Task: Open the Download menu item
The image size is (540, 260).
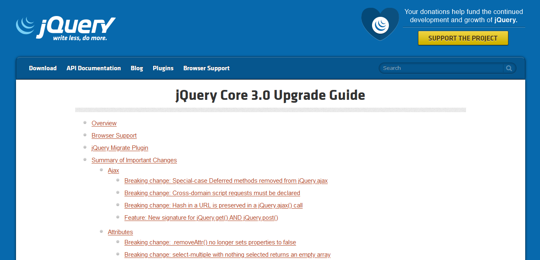Action: click(x=43, y=68)
